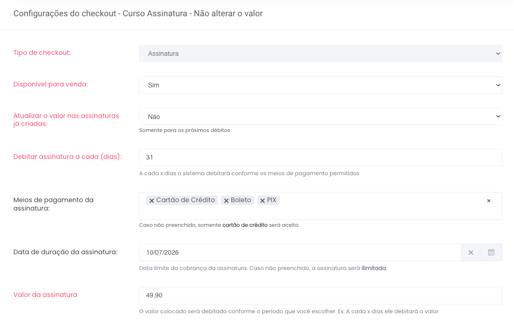Click the Somente para os próximos débitos hint
Screen dimensions: 514x323
(185, 130)
